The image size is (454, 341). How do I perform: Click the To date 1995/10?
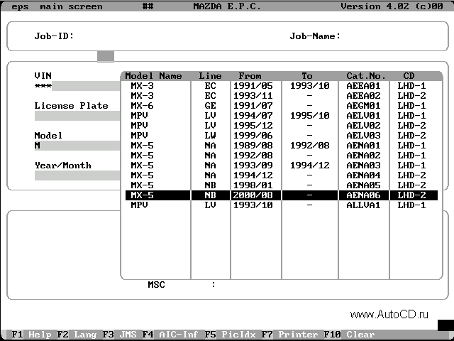pos(310,116)
